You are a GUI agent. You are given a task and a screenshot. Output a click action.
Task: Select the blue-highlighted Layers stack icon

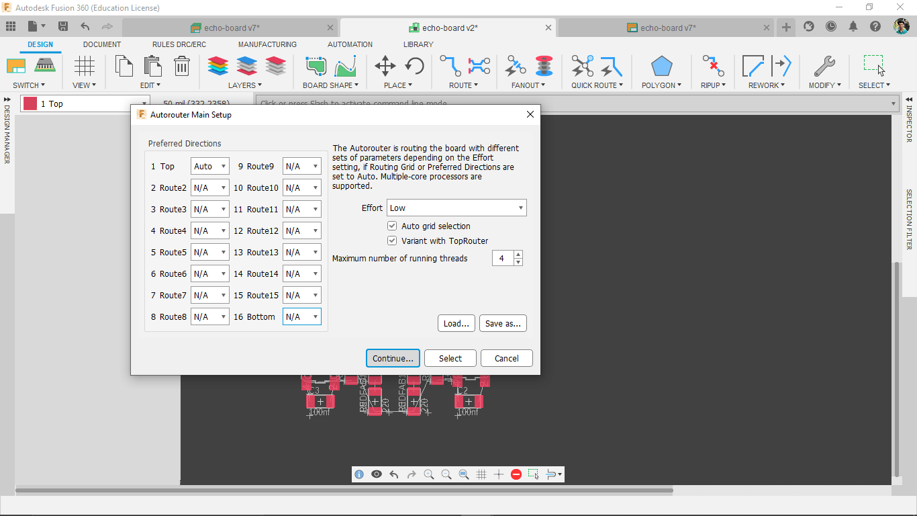247,66
